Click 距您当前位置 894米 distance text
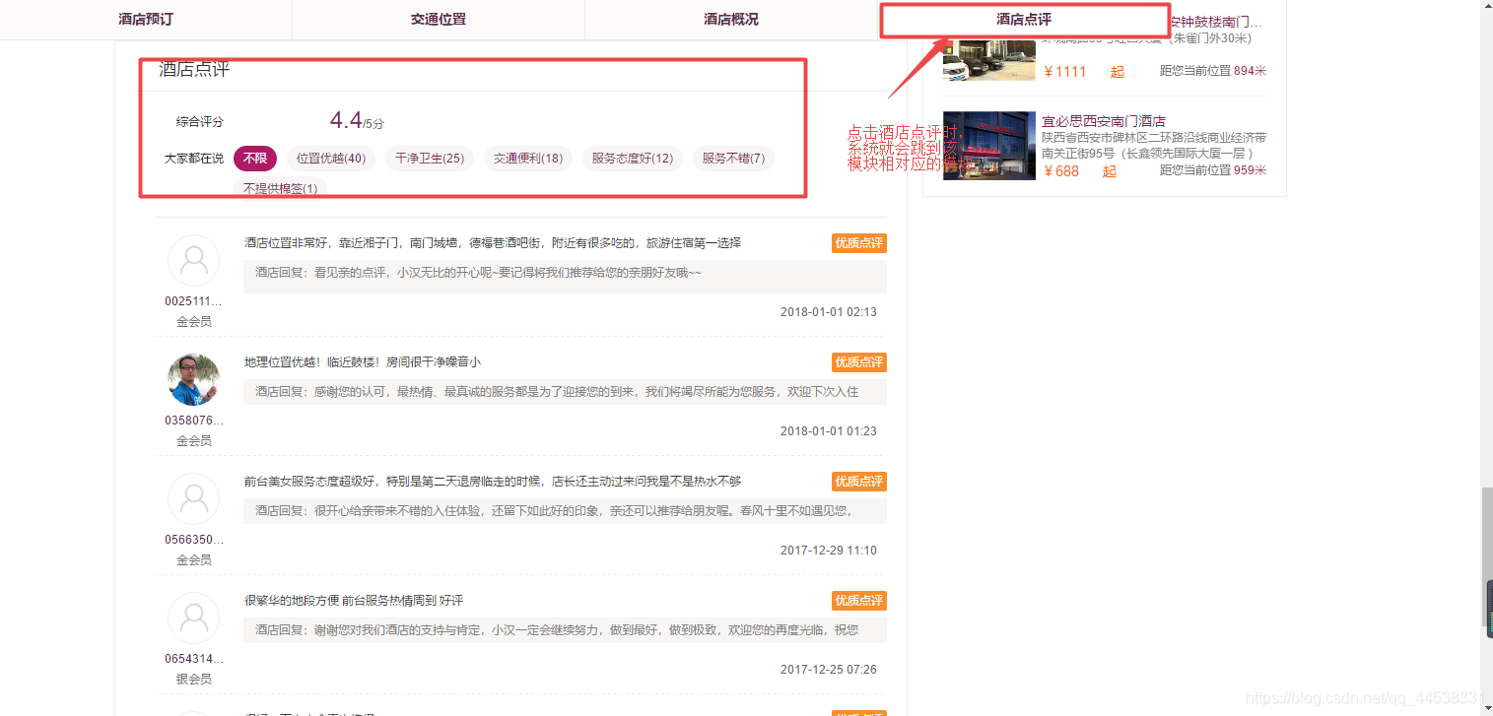Screen dimensions: 1493x716 (x=1213, y=71)
